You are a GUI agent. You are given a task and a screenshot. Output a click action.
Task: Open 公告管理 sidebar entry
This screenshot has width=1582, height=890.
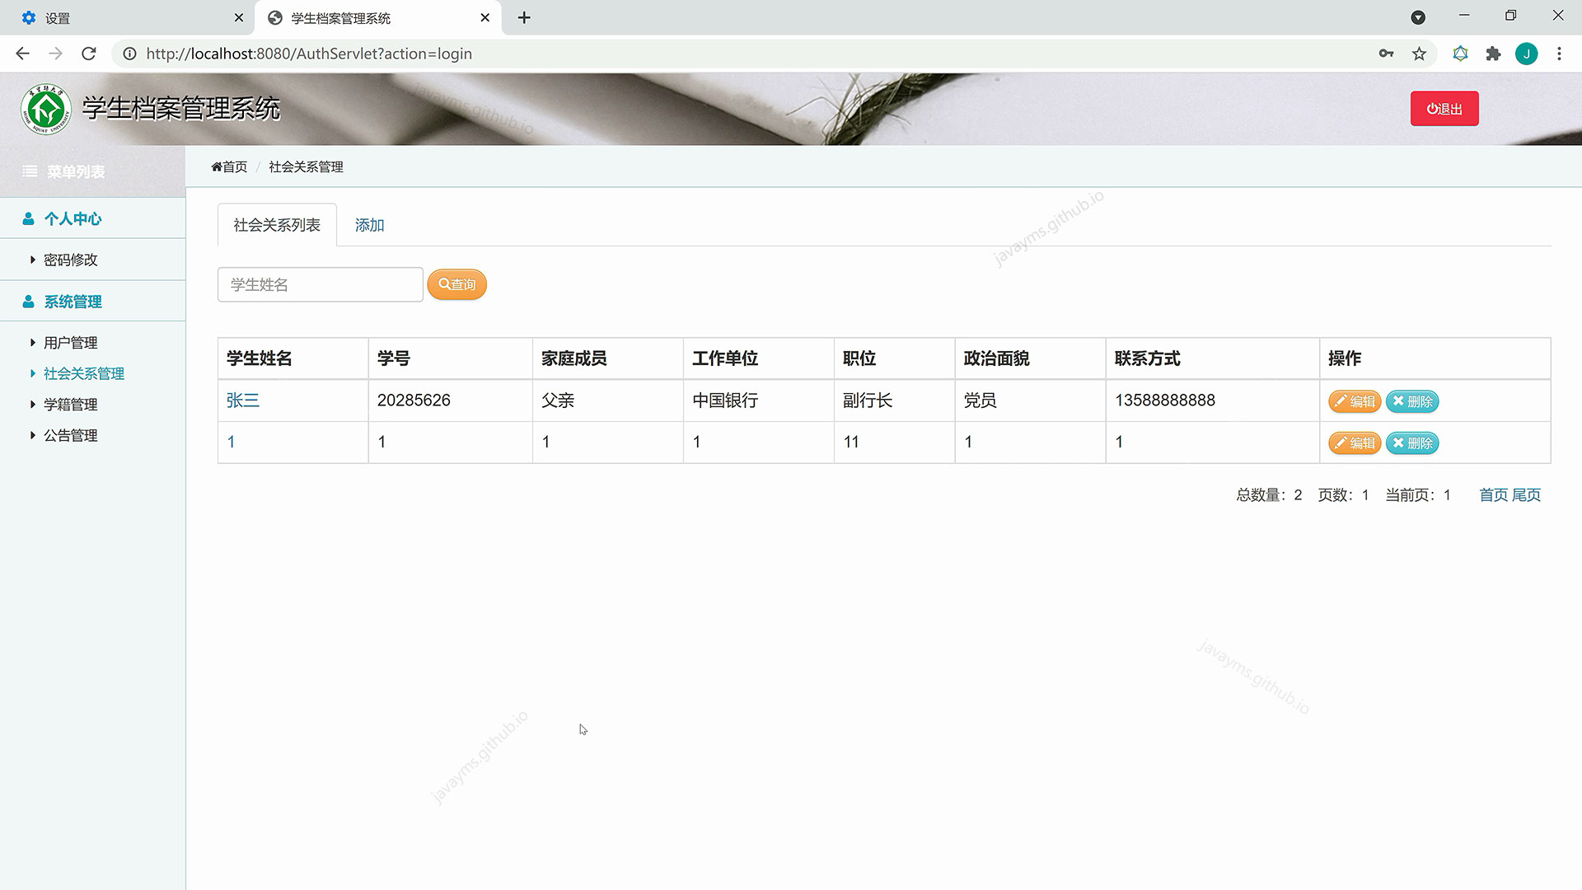[70, 435]
